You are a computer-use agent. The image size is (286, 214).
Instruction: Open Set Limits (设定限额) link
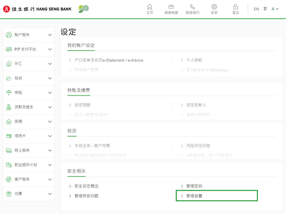click(x=82, y=105)
